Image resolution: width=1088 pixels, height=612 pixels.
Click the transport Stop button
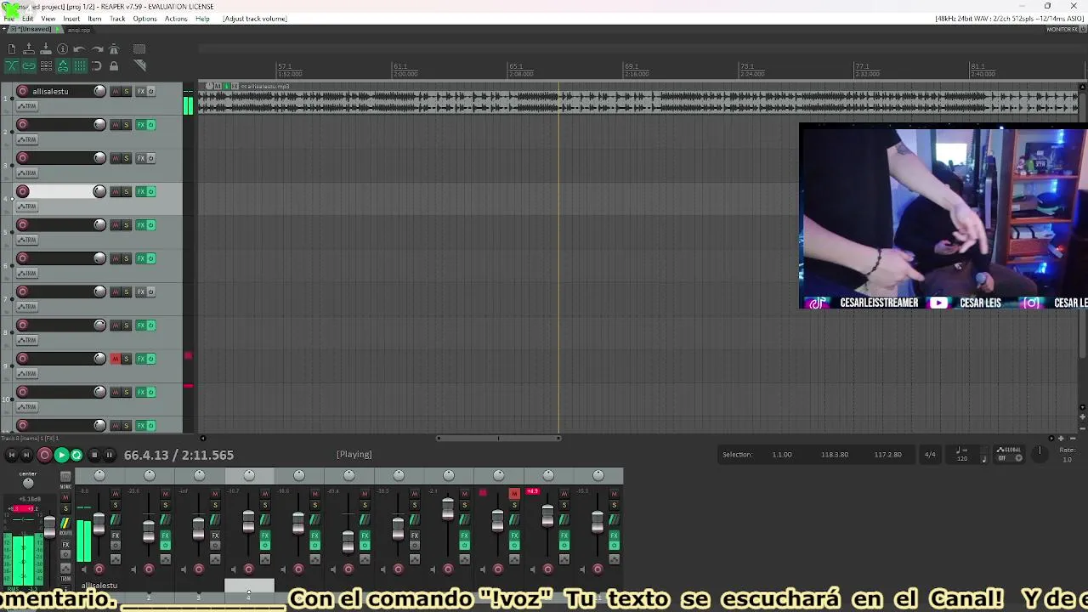coord(94,456)
